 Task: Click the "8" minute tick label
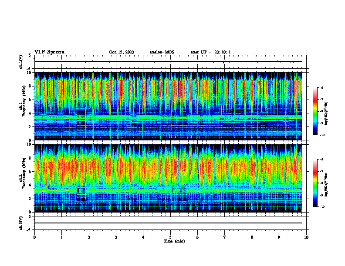pyautogui.click(x=252, y=237)
